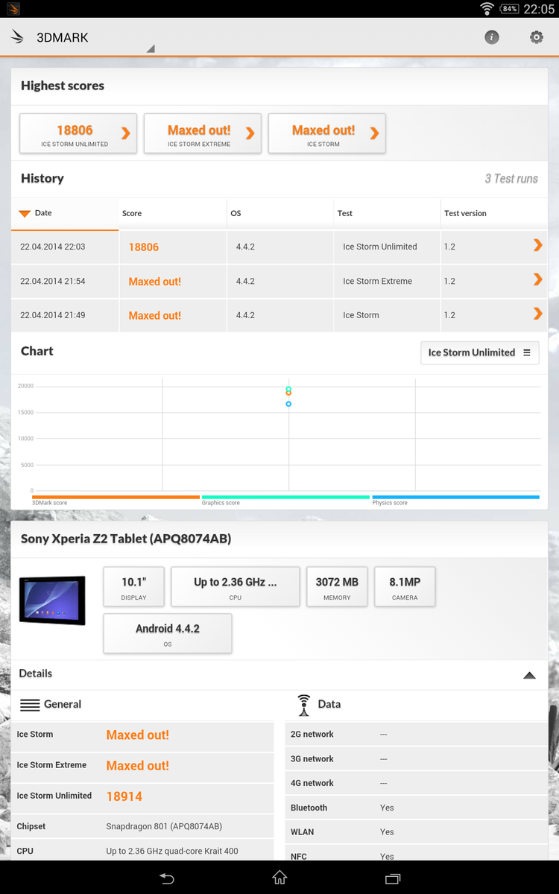Image resolution: width=559 pixels, height=894 pixels.
Task: Click the Data section antenna icon
Action: (x=303, y=705)
